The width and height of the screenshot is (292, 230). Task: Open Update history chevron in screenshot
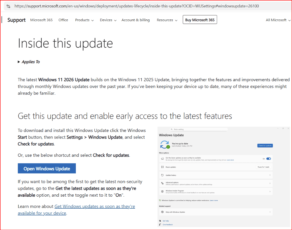click(270, 175)
